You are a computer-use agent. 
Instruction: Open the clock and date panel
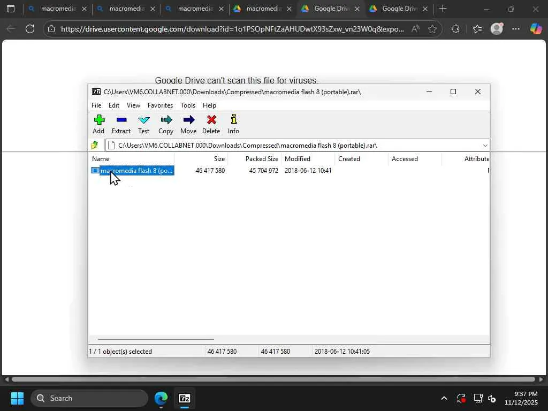click(x=521, y=398)
